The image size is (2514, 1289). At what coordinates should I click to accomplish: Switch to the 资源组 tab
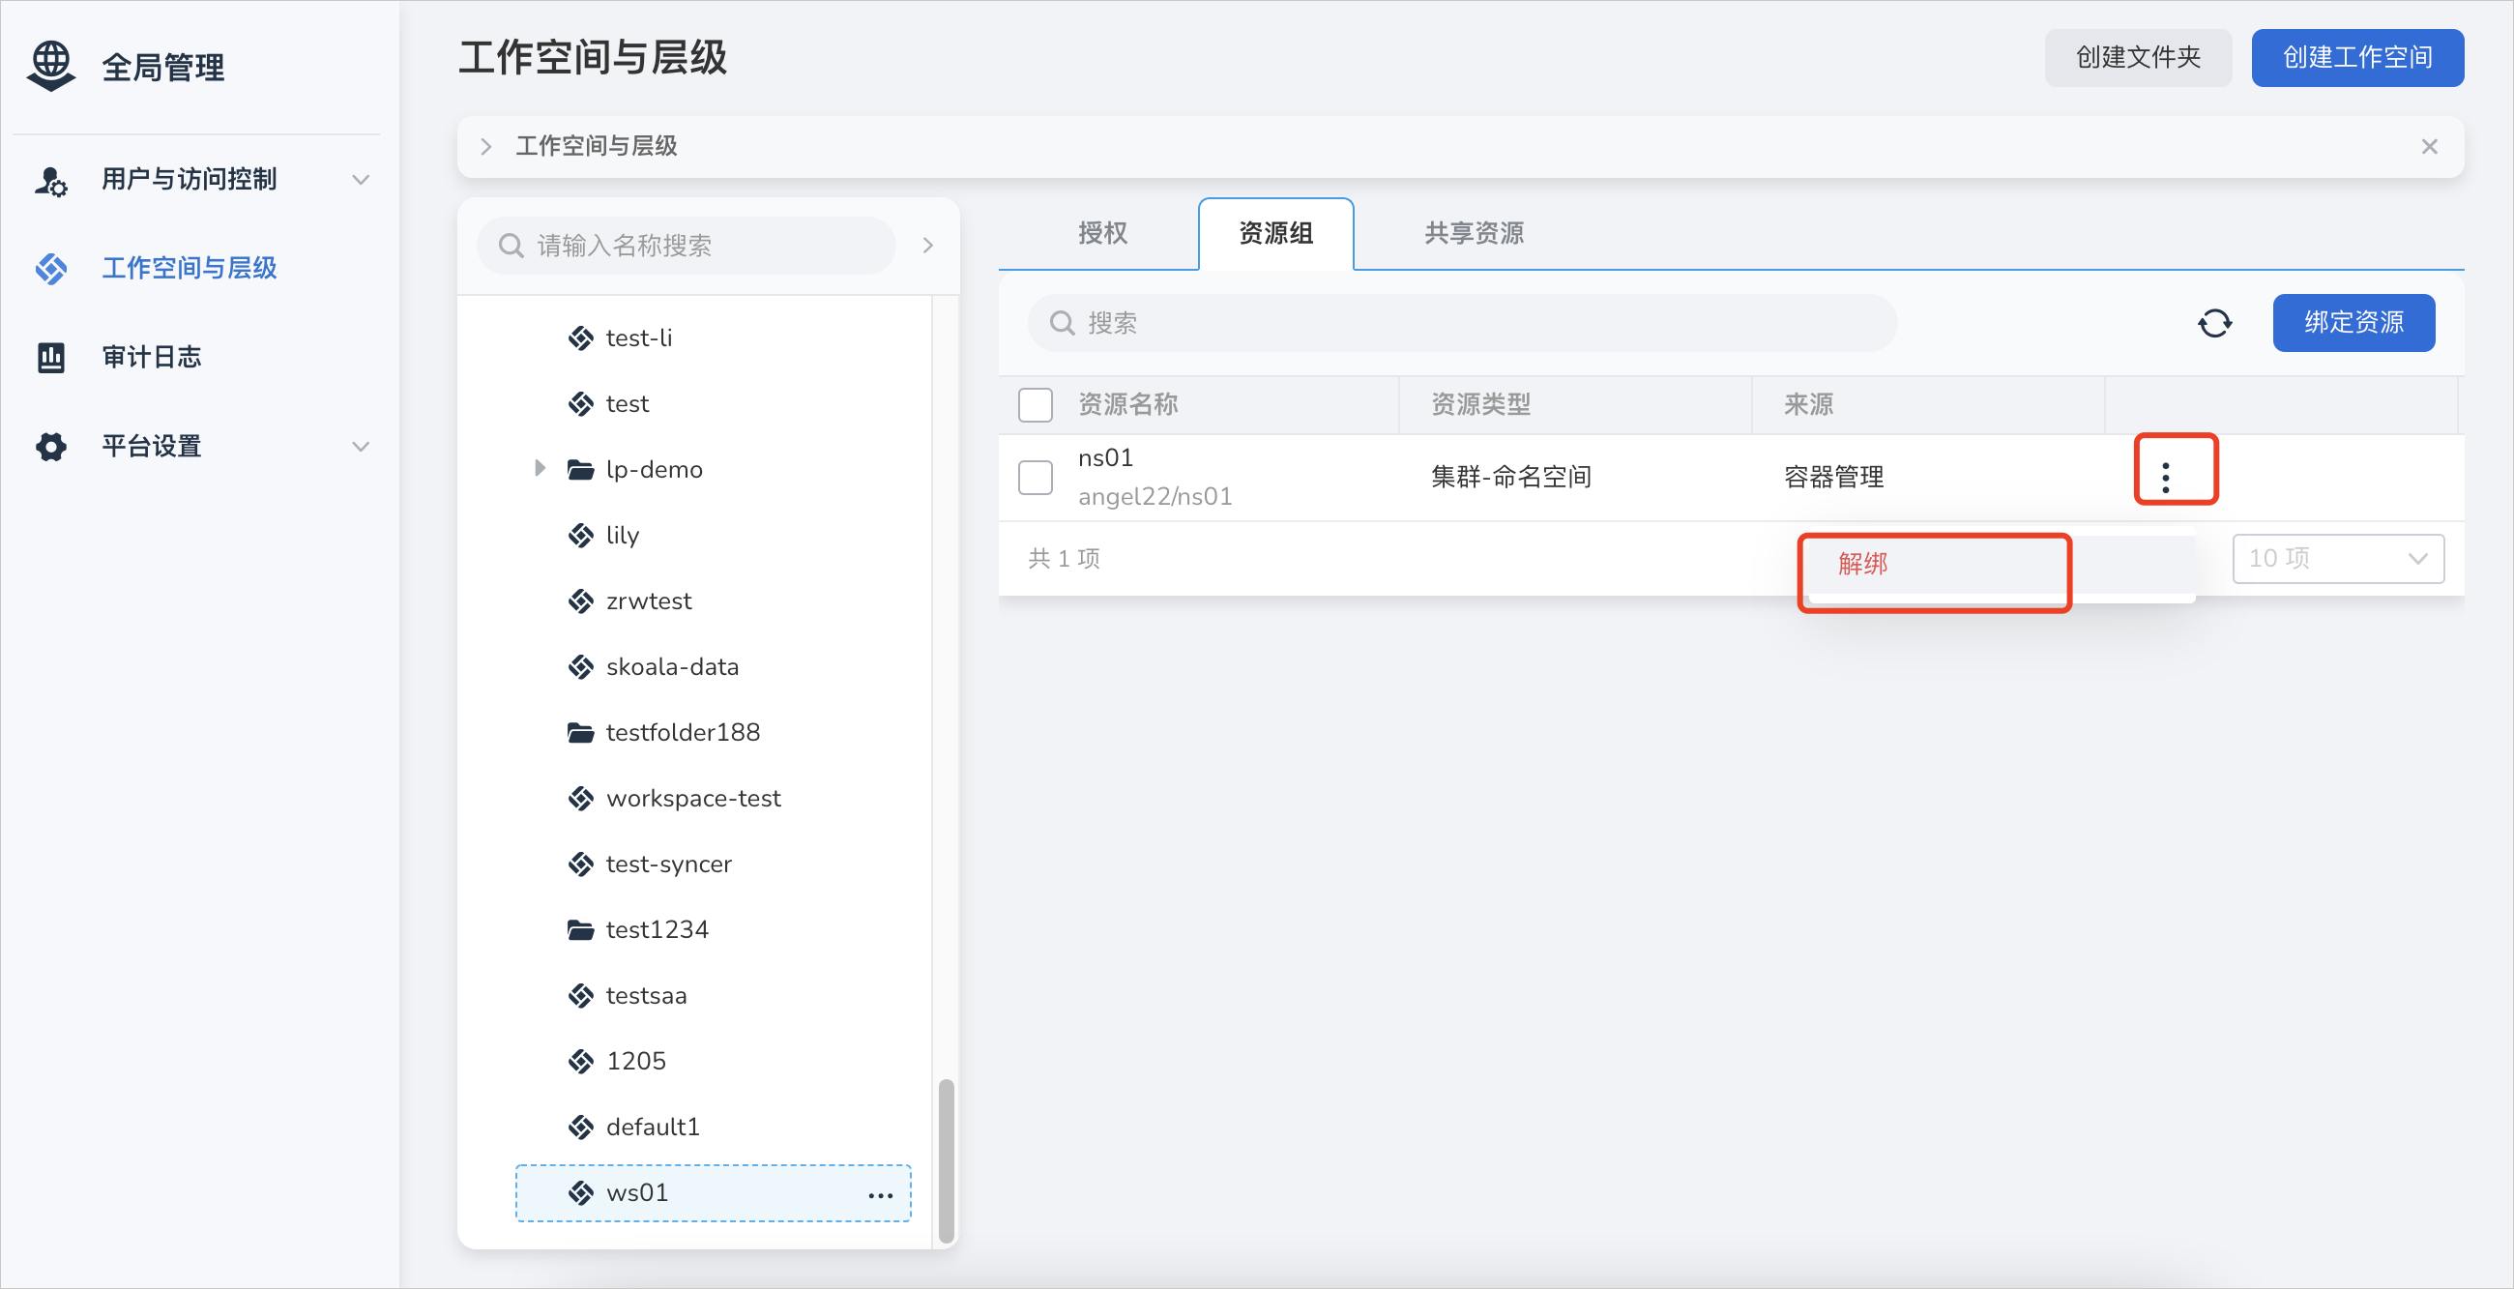point(1275,233)
